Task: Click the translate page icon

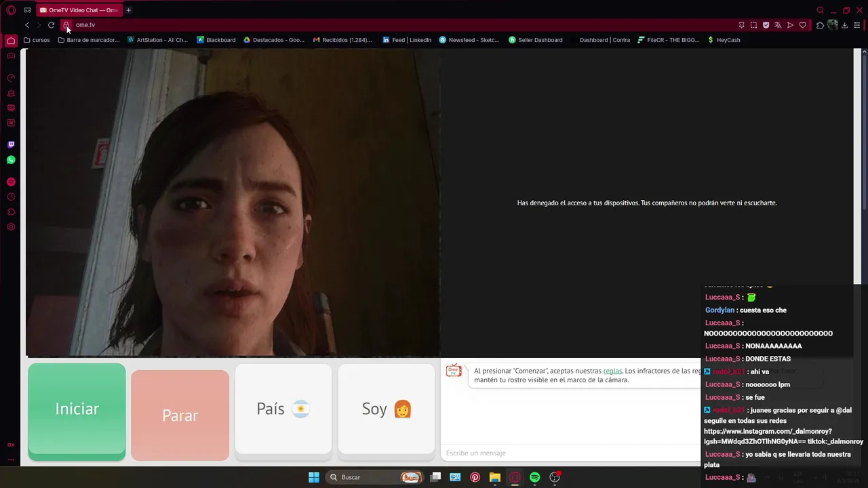Action: click(778, 25)
